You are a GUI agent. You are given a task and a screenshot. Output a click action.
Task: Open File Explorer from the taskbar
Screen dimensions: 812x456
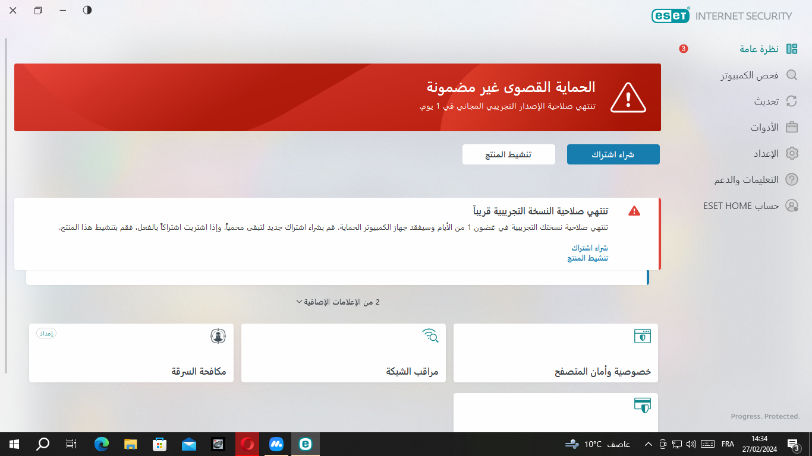pyautogui.click(x=131, y=444)
